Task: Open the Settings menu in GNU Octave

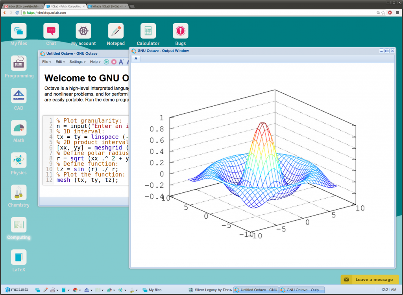Action: (78, 62)
